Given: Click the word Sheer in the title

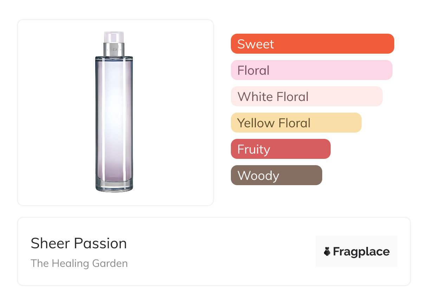Looking at the screenshot, I should [x=46, y=243].
